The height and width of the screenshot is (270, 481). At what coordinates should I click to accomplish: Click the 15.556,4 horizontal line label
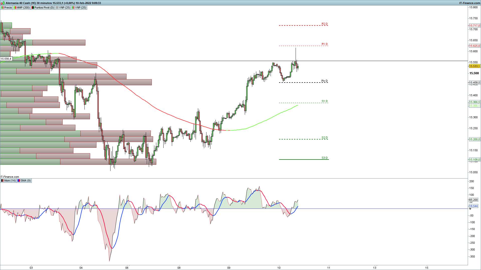[6, 59]
